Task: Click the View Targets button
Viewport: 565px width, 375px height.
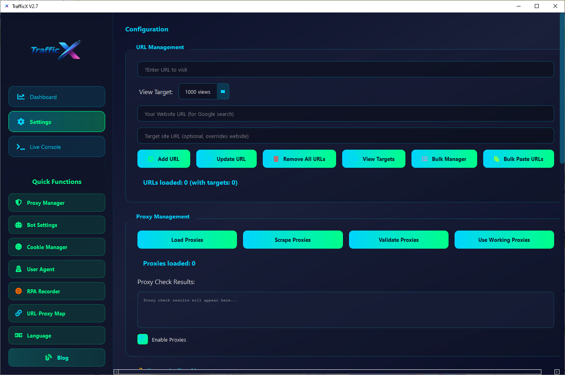Action: [374, 159]
